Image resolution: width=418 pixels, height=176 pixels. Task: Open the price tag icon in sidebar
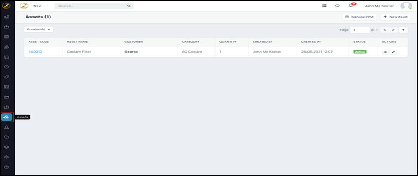(7, 77)
